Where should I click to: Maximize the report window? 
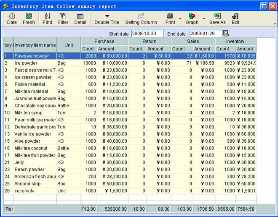[x=264, y=6]
